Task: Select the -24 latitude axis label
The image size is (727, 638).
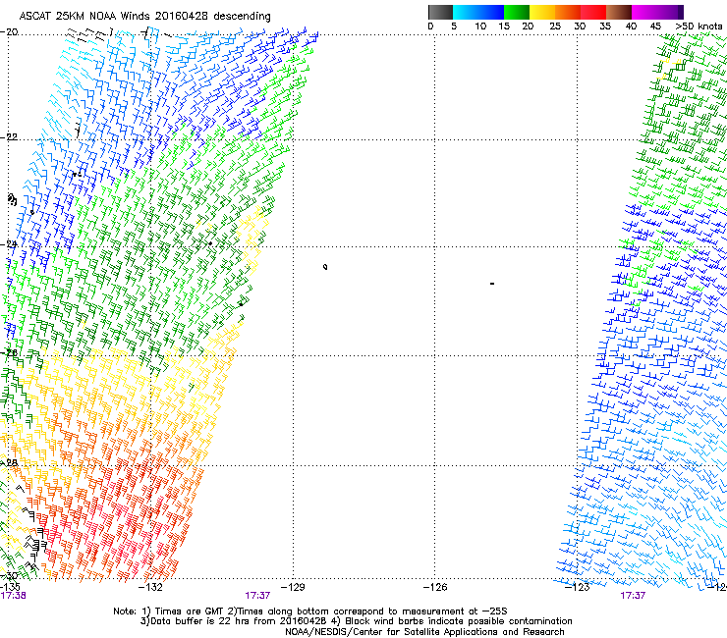Action: click(x=9, y=244)
